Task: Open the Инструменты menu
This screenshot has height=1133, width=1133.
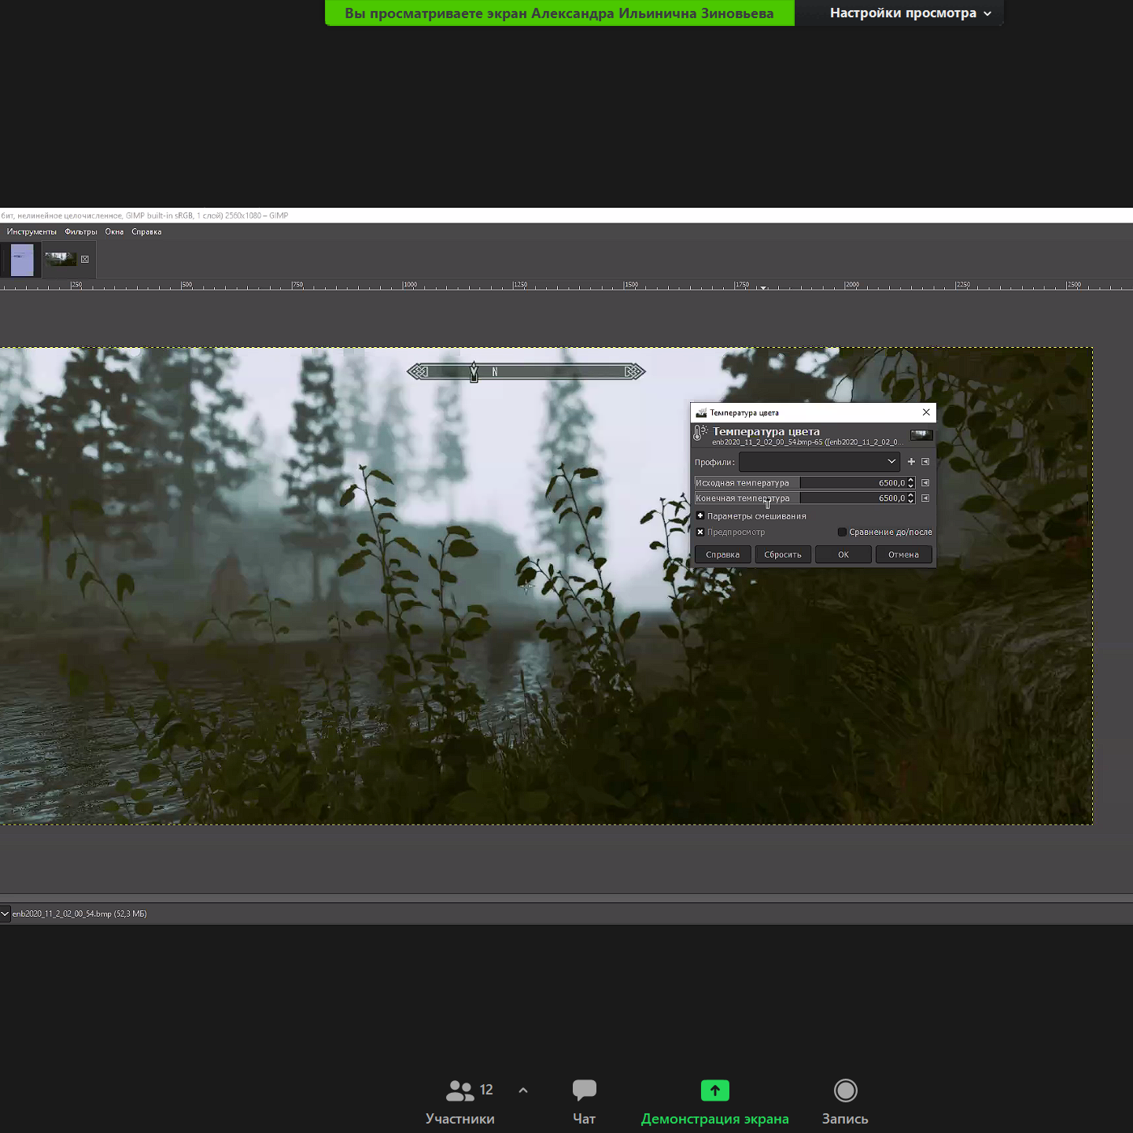Action: pyautogui.click(x=31, y=232)
